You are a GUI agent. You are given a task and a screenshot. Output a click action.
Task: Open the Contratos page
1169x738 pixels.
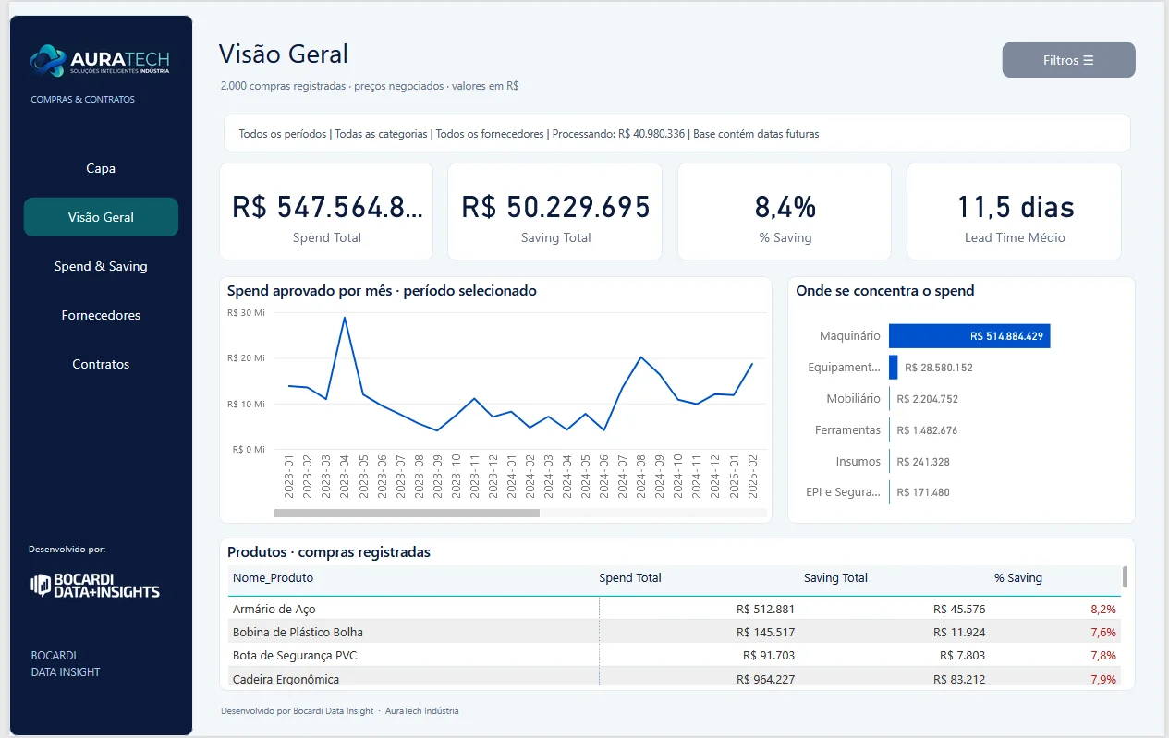tap(101, 364)
